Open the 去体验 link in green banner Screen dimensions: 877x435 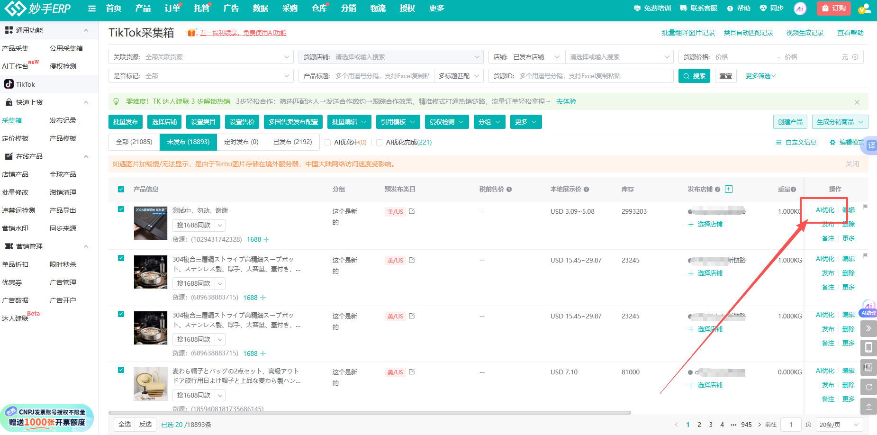(x=566, y=101)
